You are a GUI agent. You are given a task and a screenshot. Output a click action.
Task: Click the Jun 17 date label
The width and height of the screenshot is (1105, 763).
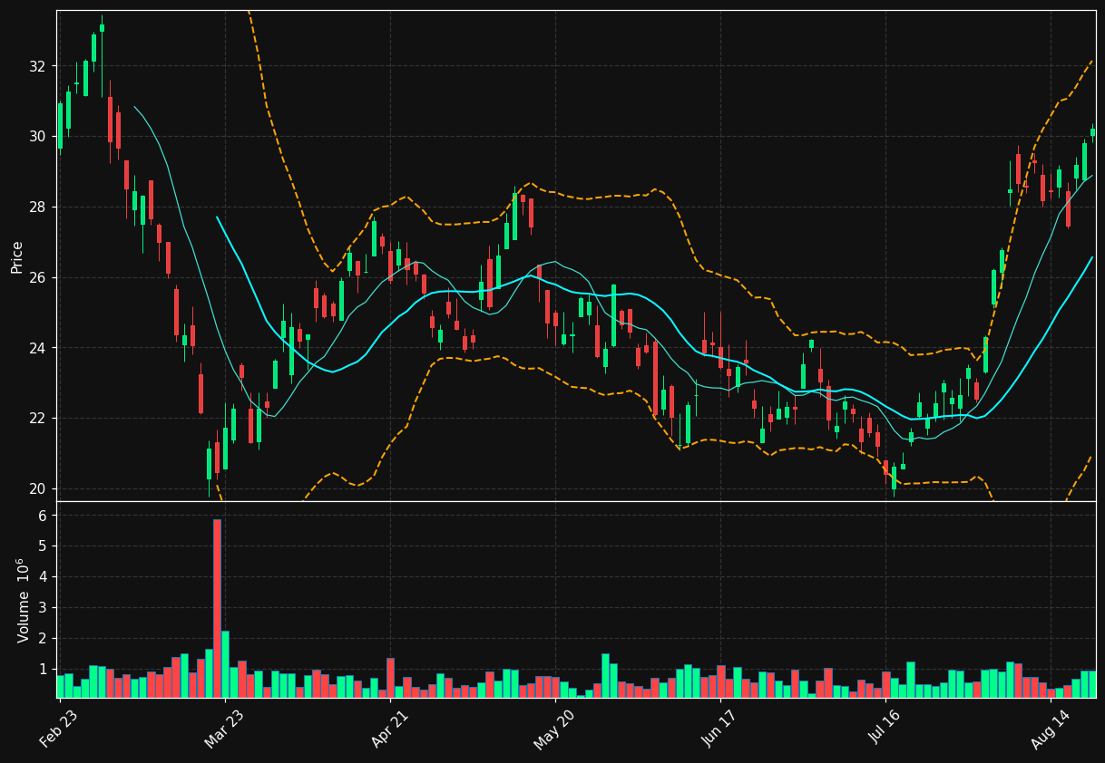click(719, 728)
